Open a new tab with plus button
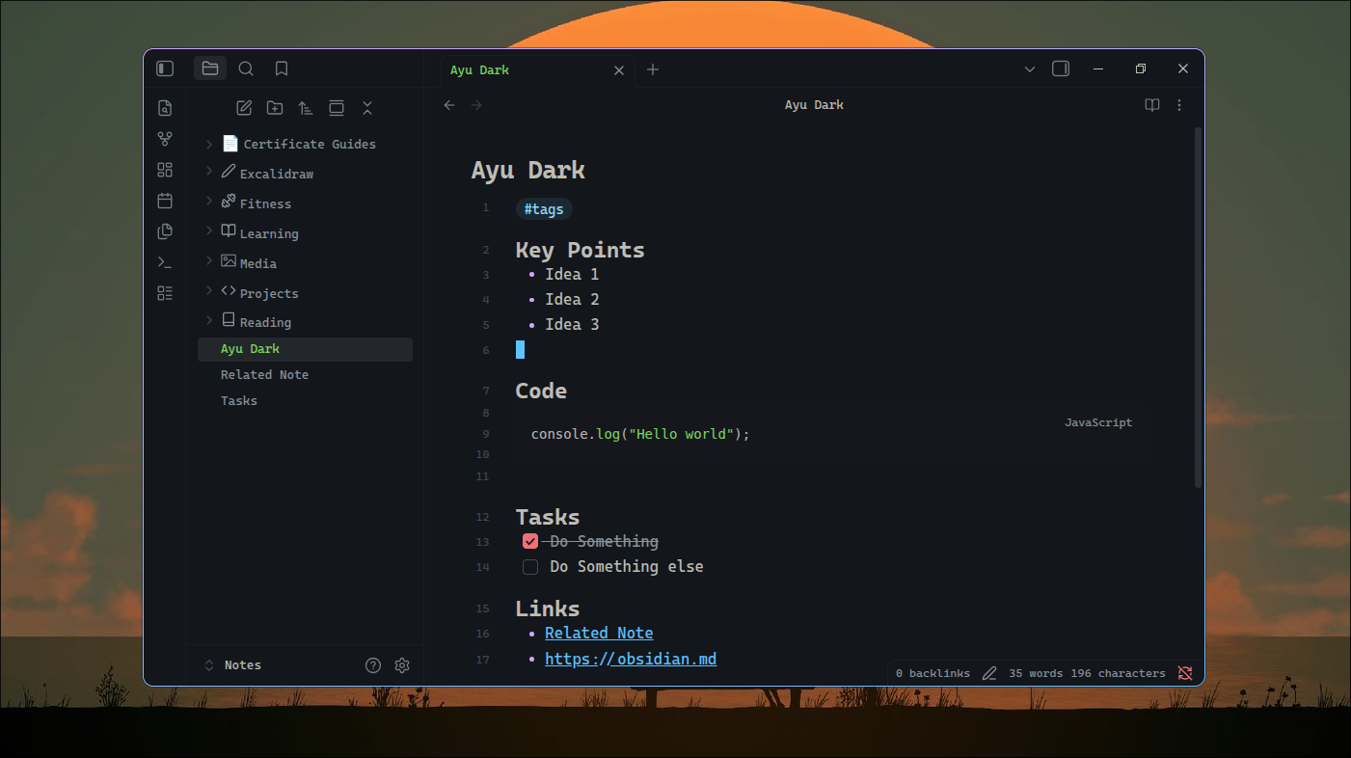The height and width of the screenshot is (758, 1351). click(x=653, y=69)
